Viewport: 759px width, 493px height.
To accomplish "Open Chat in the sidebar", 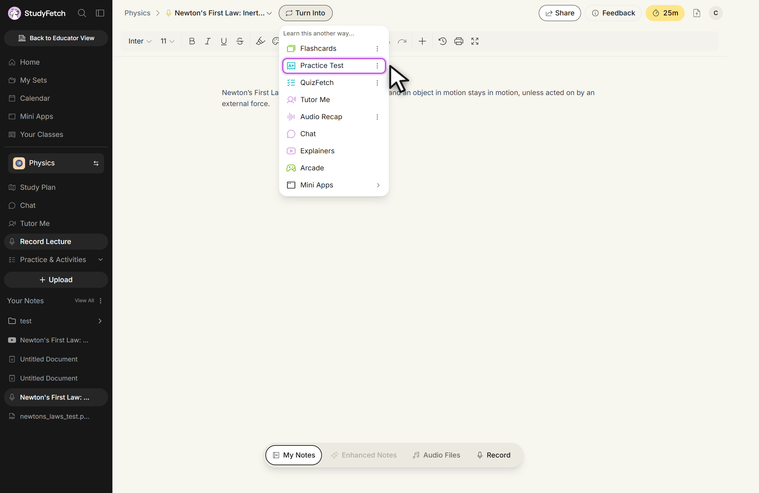I will click(x=56, y=206).
